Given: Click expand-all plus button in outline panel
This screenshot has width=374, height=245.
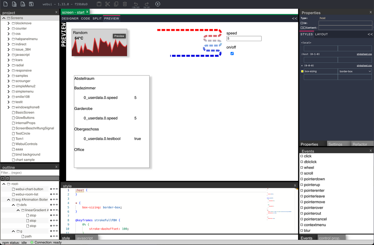Looking at the screenshot, I should point(3,178).
